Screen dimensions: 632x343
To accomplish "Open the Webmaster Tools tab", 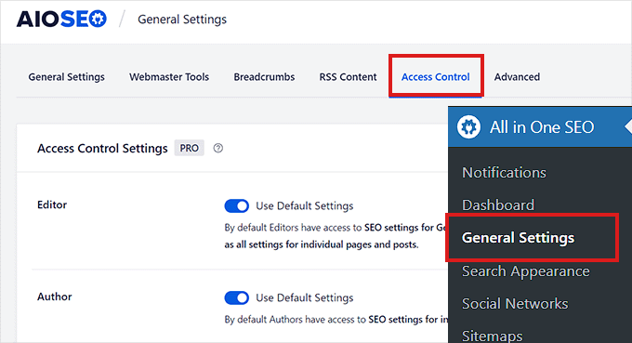I will point(169,77).
